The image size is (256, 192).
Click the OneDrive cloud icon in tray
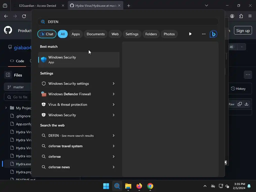(213, 186)
